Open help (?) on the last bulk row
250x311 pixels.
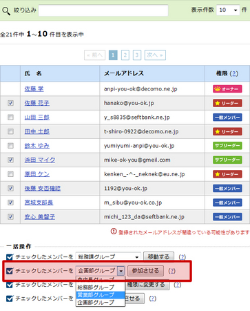pyautogui.click(x=153, y=299)
